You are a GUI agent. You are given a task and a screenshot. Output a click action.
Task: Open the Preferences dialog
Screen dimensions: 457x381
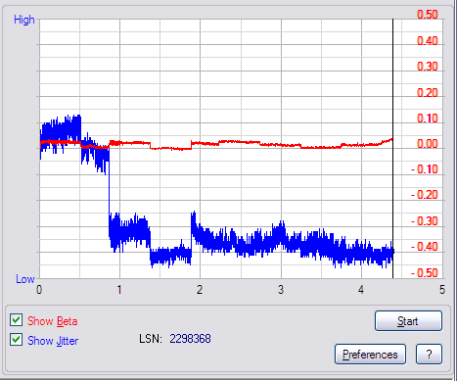370,355
